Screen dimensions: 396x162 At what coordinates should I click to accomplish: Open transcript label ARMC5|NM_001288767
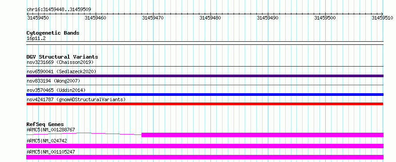pos(51,130)
